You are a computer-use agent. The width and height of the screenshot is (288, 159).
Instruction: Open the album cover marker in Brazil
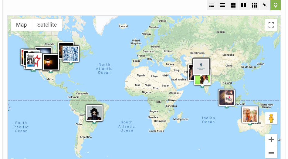pos(94,113)
